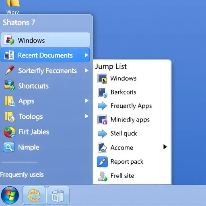The width and height of the screenshot is (206, 206).
Task: Open the Start orb button
Action: point(10,195)
